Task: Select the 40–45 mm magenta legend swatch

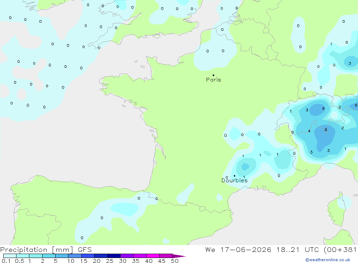Action: coord(153,256)
